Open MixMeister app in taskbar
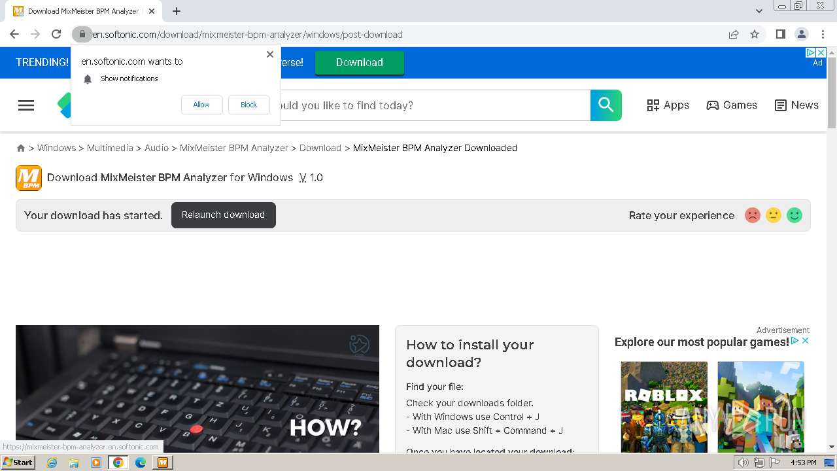837x471 pixels. click(163, 462)
